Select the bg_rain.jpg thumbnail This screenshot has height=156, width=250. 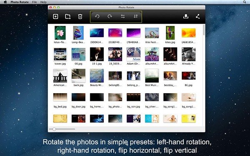(134, 97)
